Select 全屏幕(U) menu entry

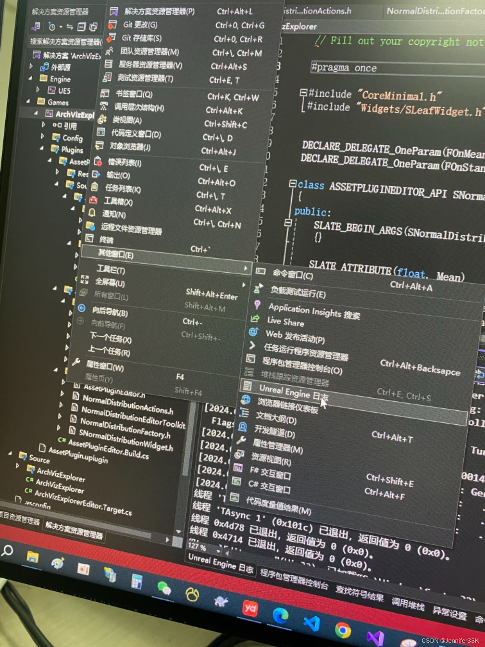click(x=110, y=282)
